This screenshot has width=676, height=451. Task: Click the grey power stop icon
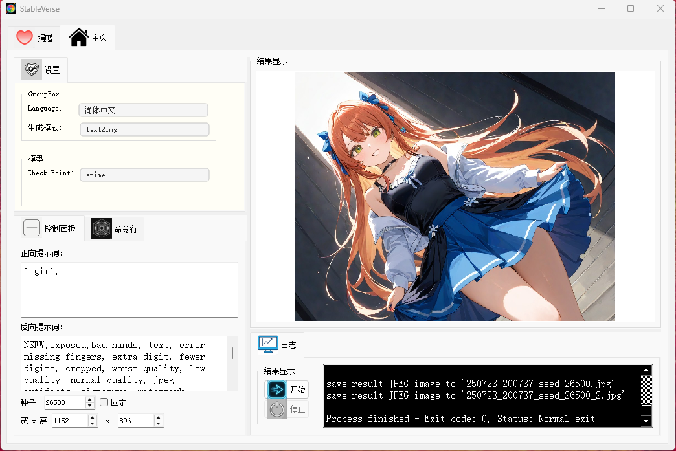click(276, 409)
